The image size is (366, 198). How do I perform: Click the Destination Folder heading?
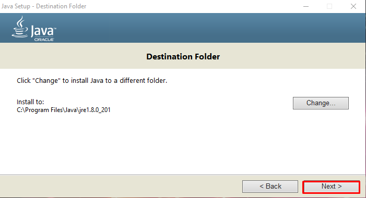coord(183,57)
